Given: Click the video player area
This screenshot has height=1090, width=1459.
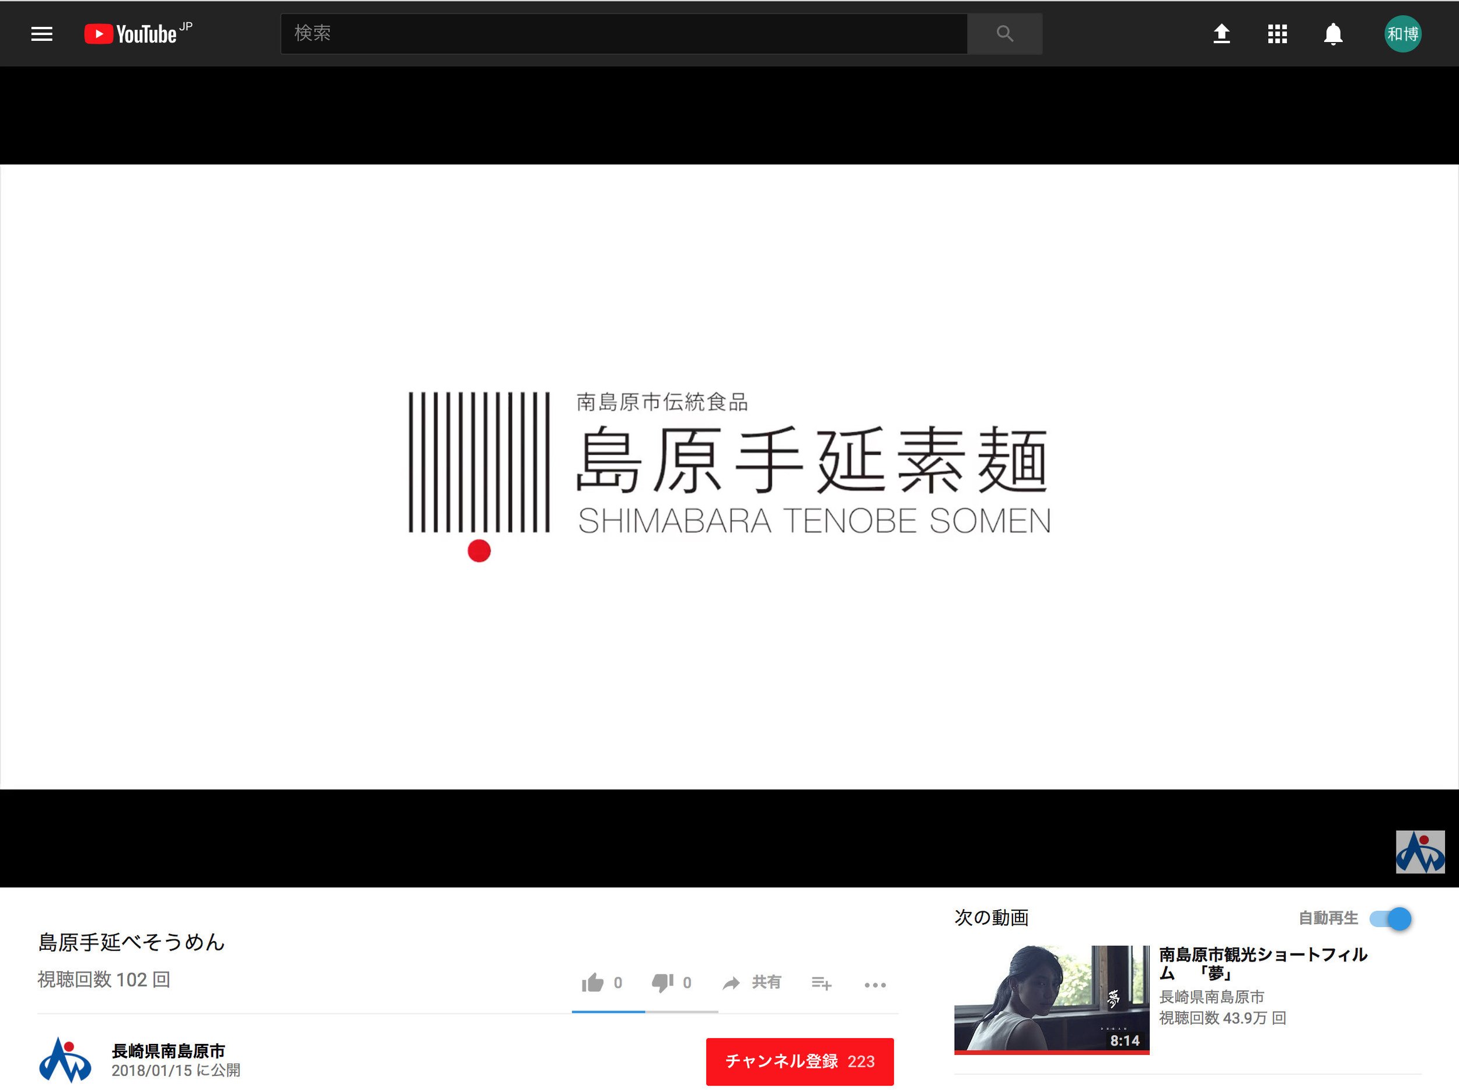Looking at the screenshot, I should [729, 476].
